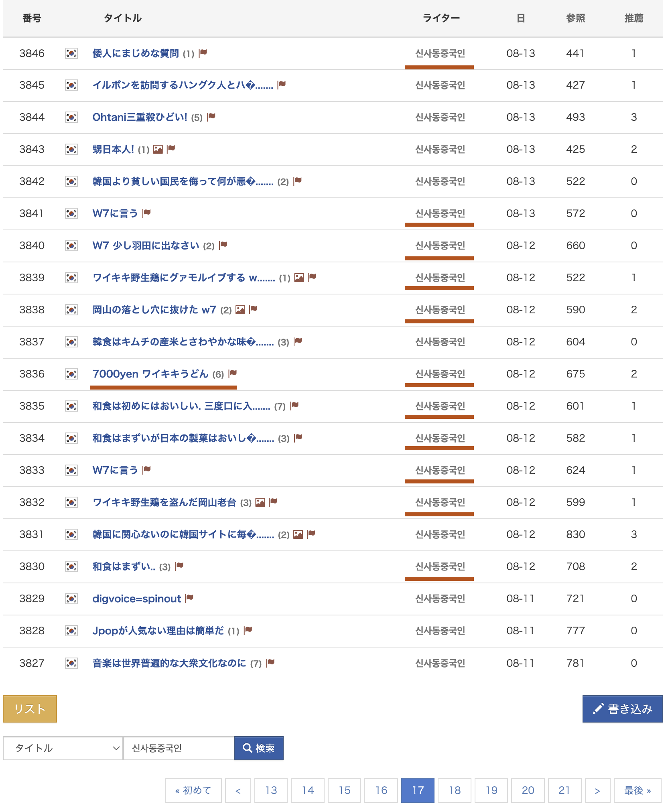
Task: Click the Korean flag icon for post 3827
Action: (x=71, y=663)
